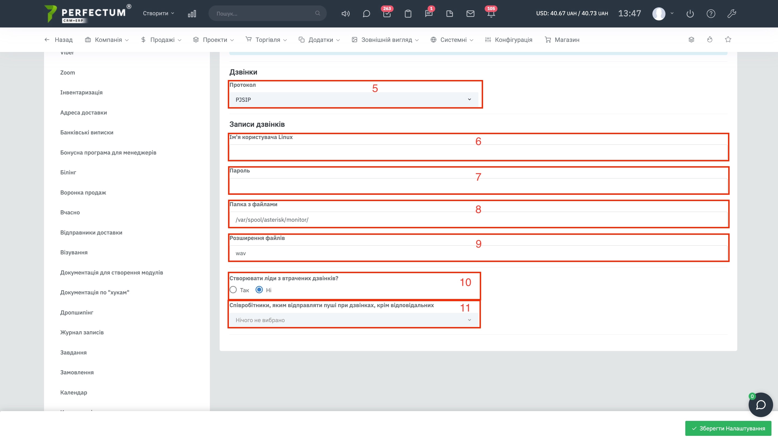Click the Perfectum CRM+ERP logo
Screen dimensions: 778x444
(x=88, y=14)
